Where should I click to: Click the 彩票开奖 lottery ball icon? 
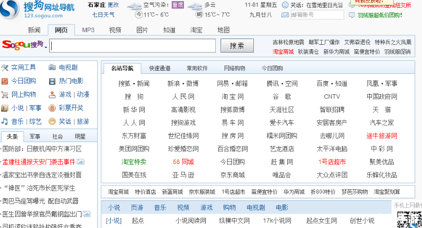point(52,108)
